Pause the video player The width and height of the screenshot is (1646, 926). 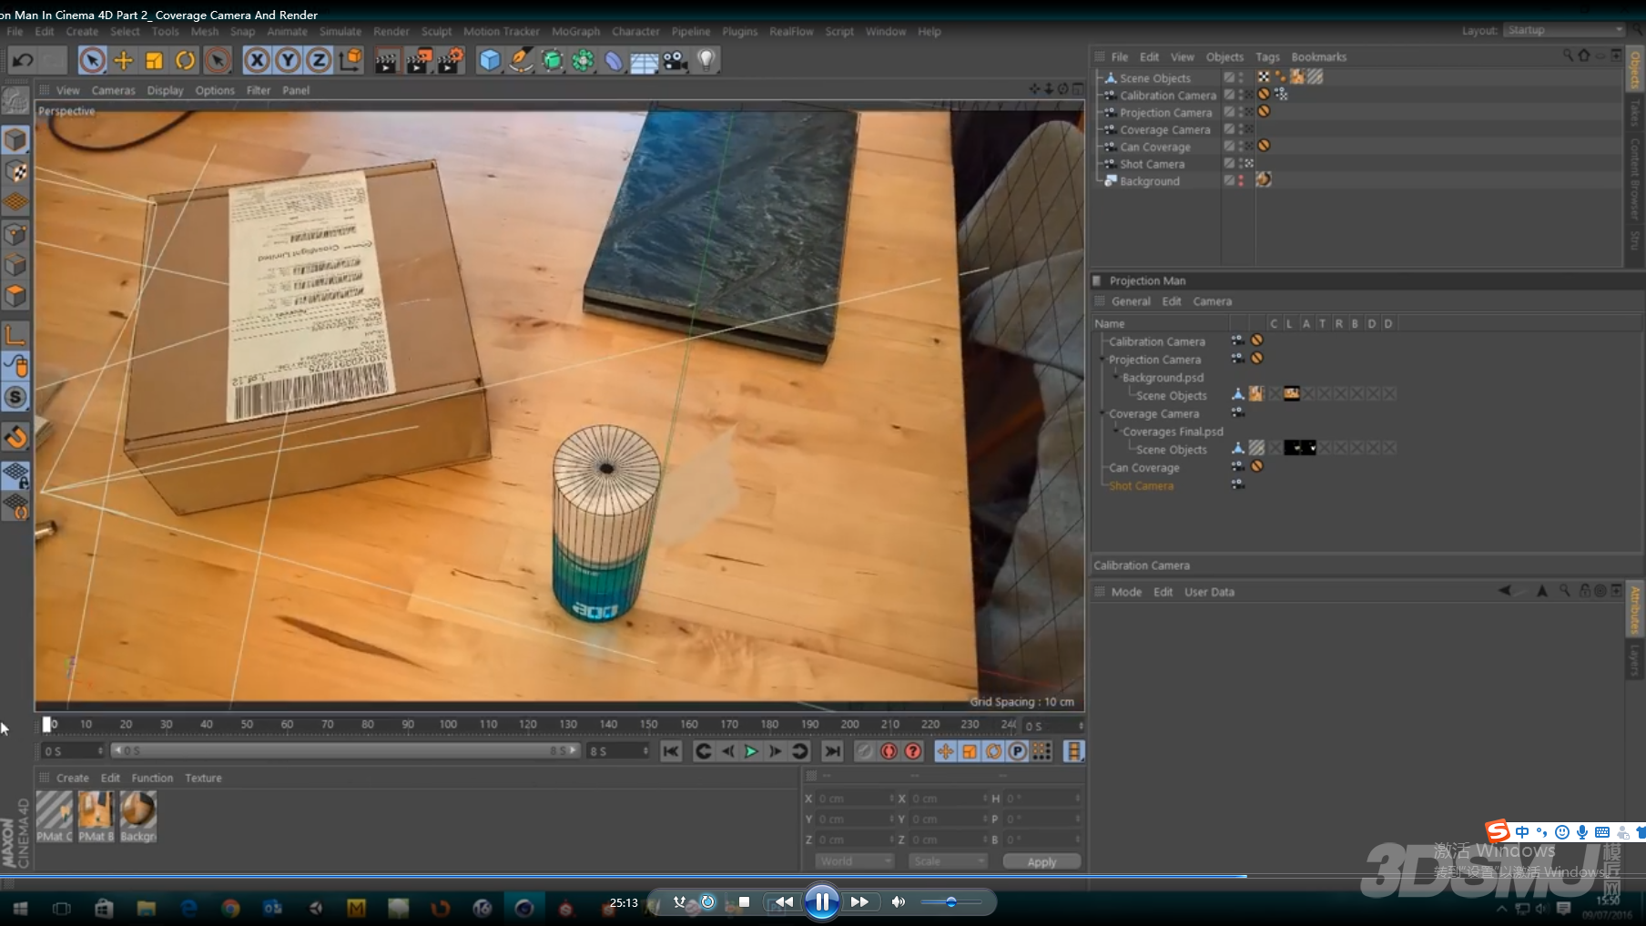pyautogui.click(x=821, y=902)
